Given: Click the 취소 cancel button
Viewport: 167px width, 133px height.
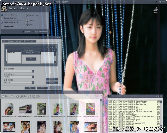Looking at the screenshot, I should [x=42, y=88].
